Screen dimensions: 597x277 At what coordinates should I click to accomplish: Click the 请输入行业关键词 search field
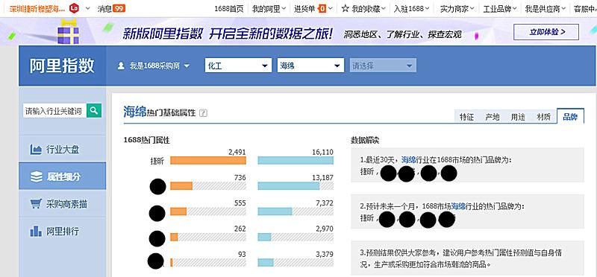[x=54, y=111]
